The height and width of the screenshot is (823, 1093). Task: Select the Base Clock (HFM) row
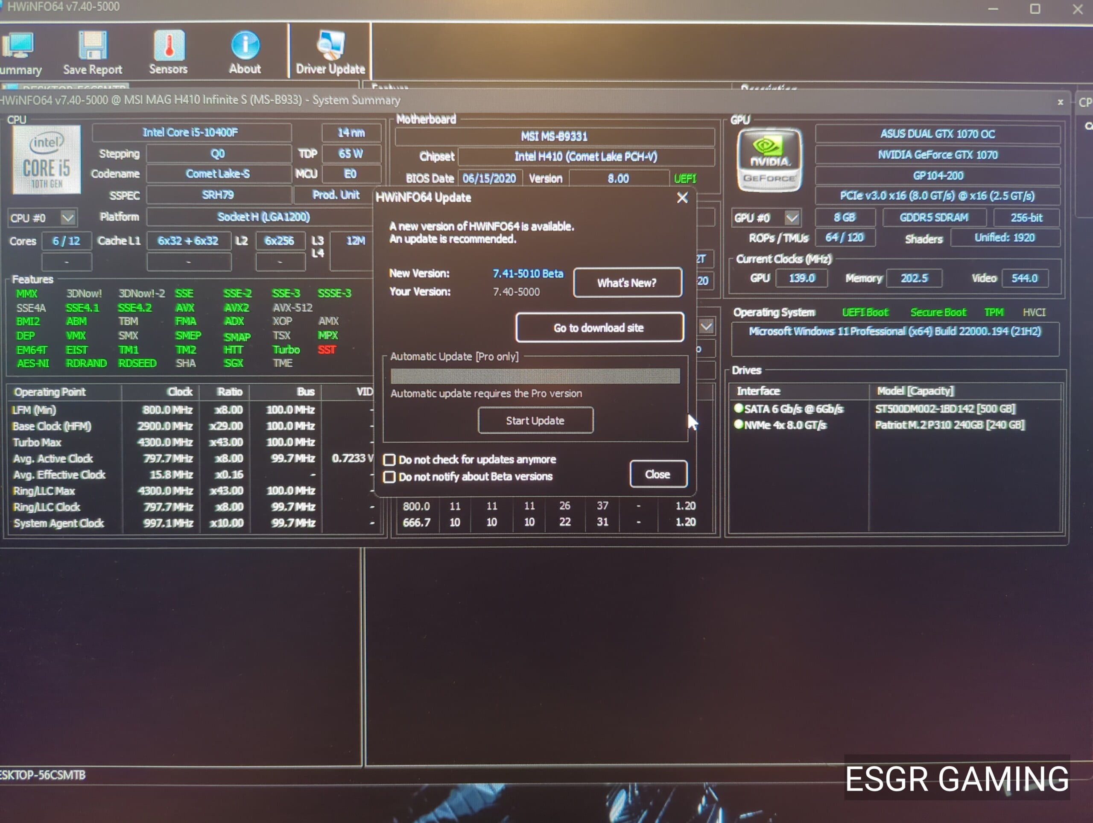pyautogui.click(x=193, y=426)
